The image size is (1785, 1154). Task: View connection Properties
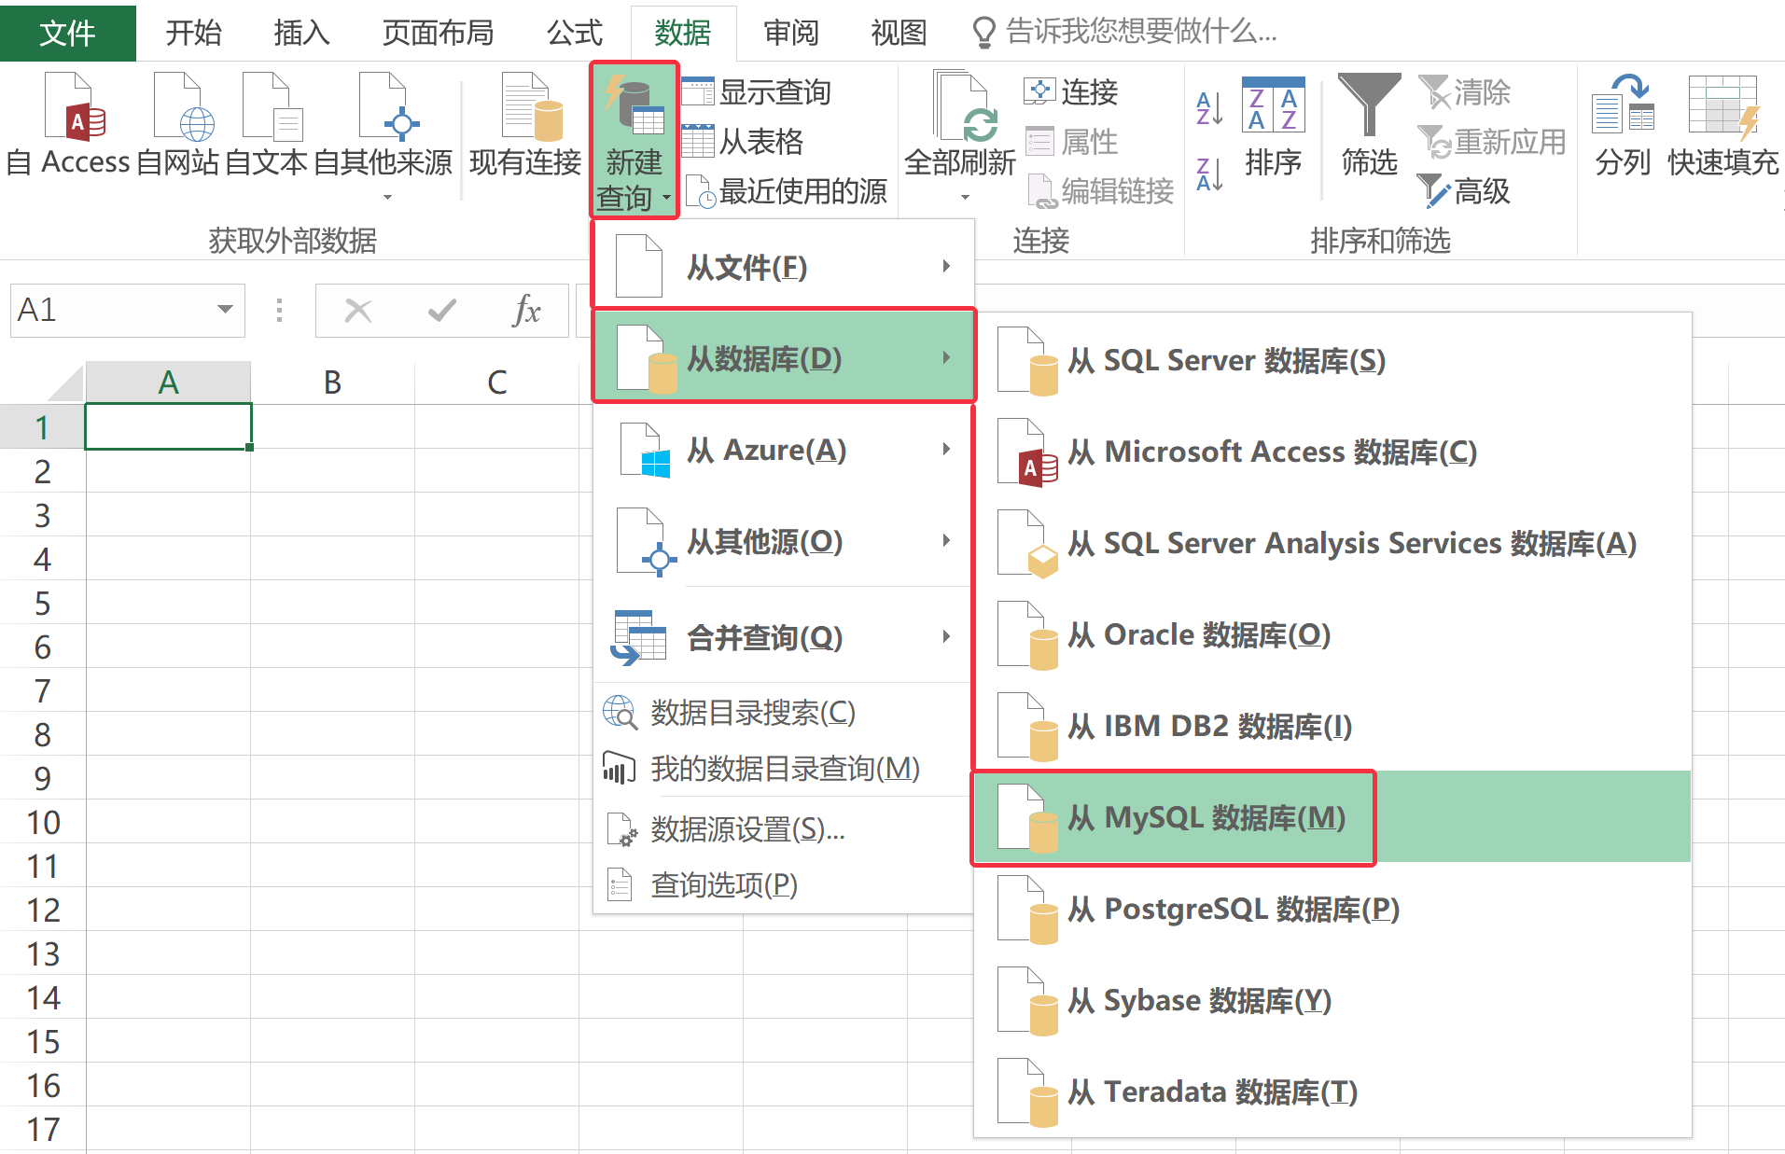(x=1071, y=141)
